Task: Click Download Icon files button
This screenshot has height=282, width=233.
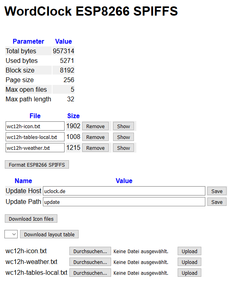Action: tap(31, 219)
